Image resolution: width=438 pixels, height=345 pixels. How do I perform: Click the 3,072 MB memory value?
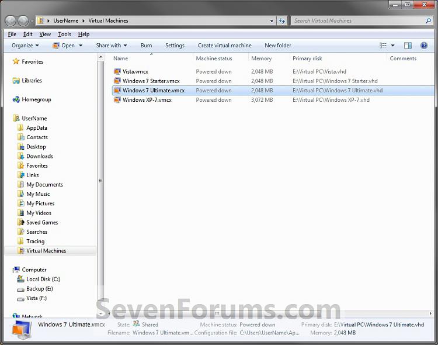click(262, 100)
